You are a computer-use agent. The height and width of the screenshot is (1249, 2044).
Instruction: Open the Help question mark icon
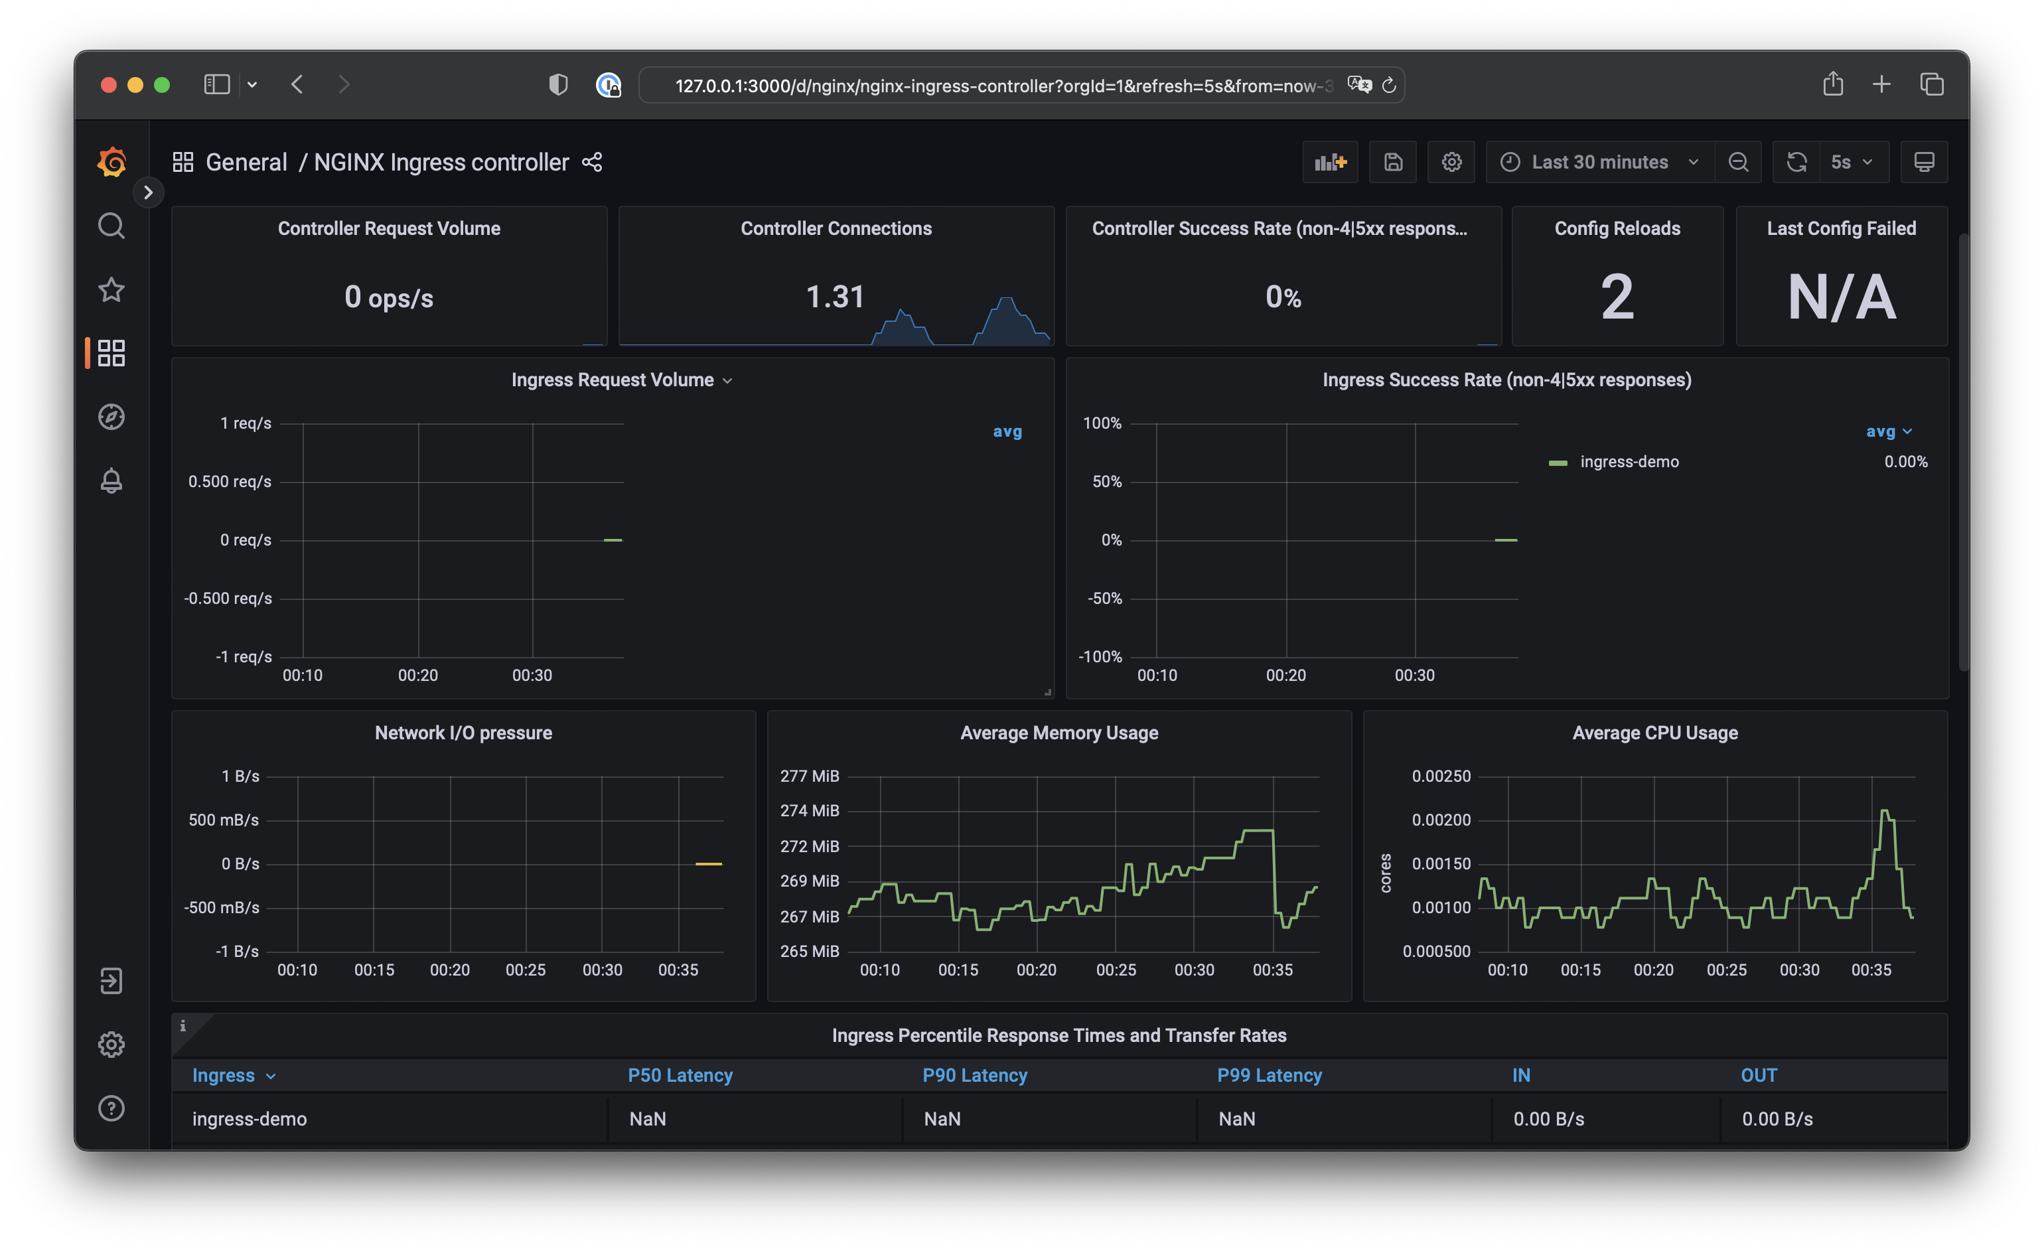(x=111, y=1109)
